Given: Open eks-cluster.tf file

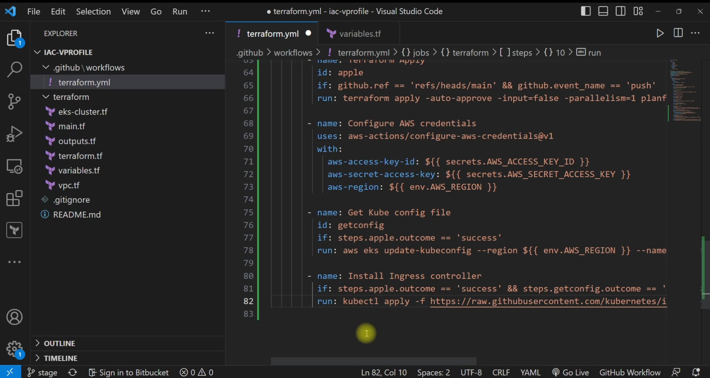Looking at the screenshot, I should point(128,112).
